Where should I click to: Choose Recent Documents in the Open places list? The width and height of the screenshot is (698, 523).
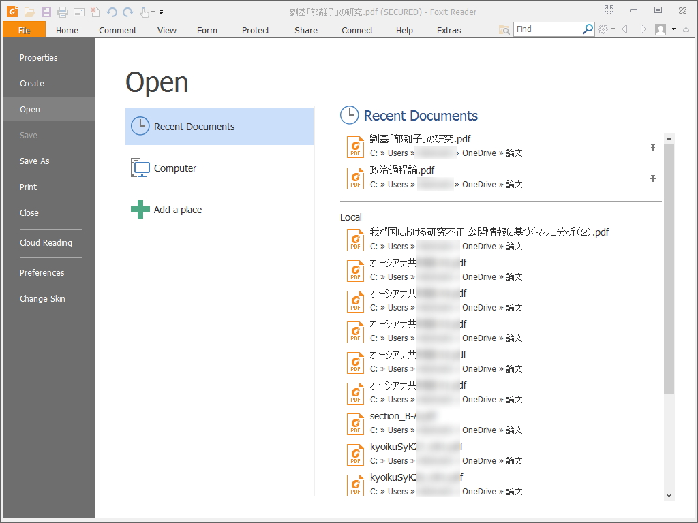tap(219, 126)
